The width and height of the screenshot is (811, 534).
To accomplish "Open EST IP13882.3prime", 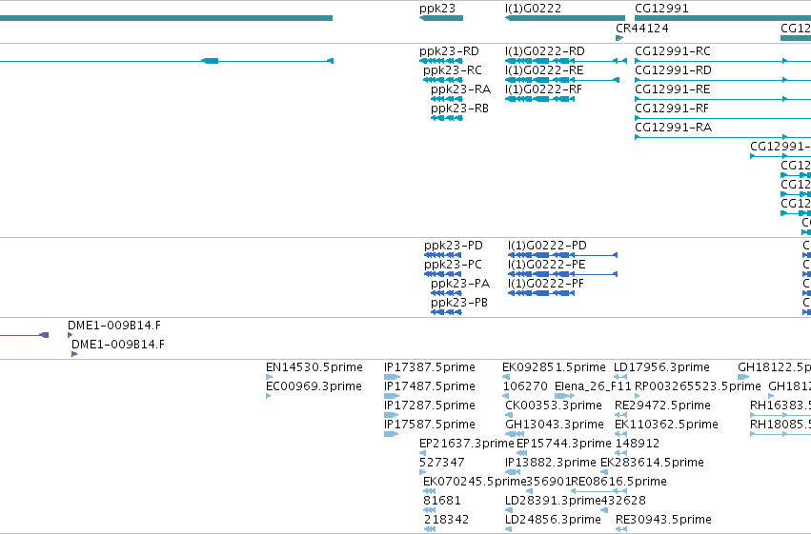I will [550, 463].
